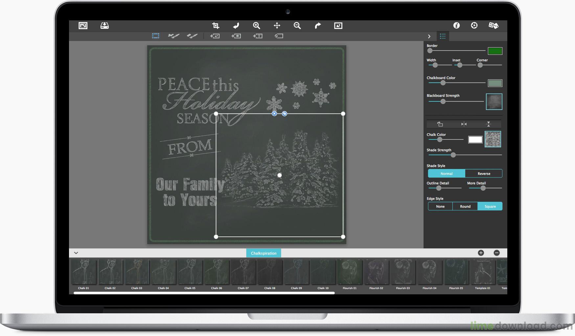Click the Blackboard Strength slider handle

443,102
